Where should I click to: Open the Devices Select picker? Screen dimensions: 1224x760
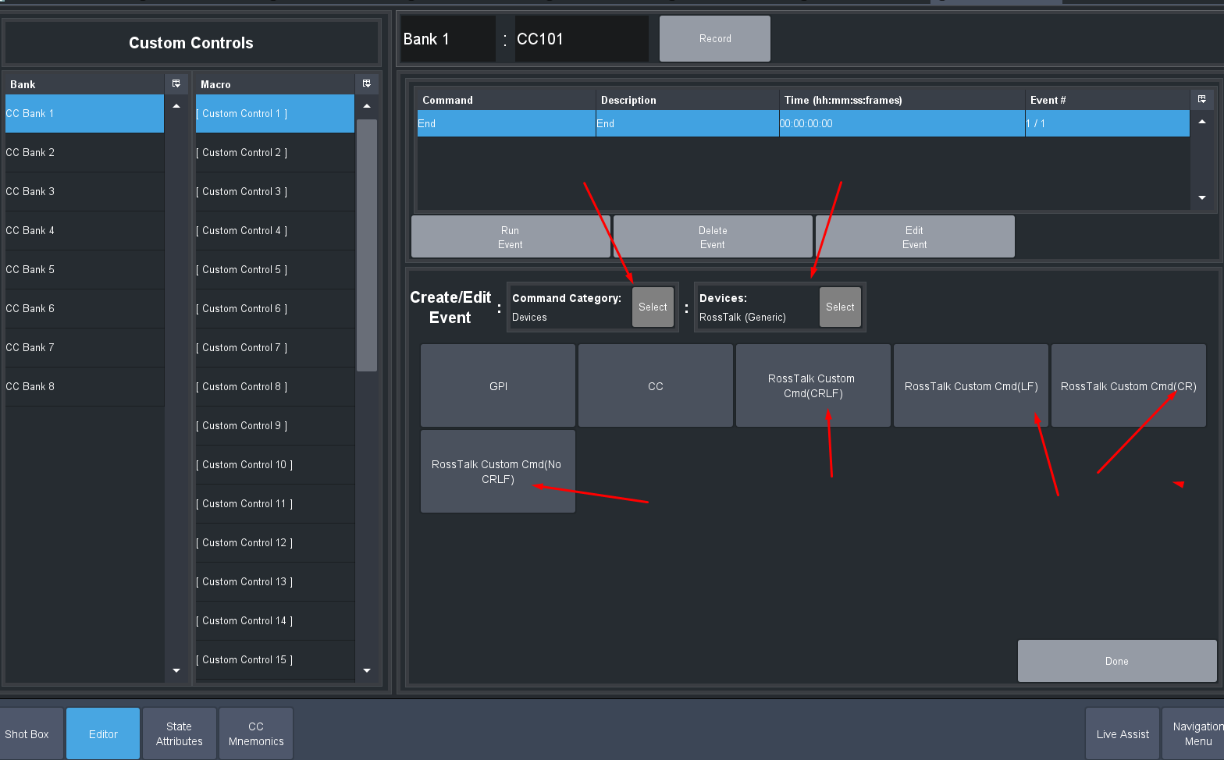tap(840, 307)
